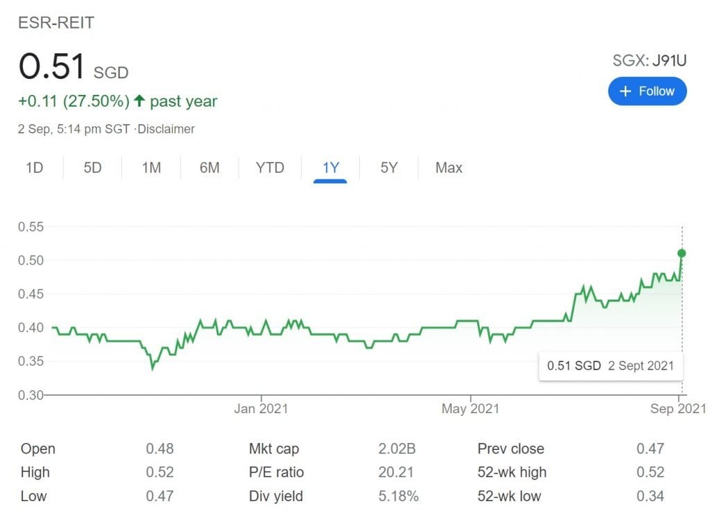Click the Prev close value 0.47
The width and height of the screenshot is (710, 531).
point(650,449)
